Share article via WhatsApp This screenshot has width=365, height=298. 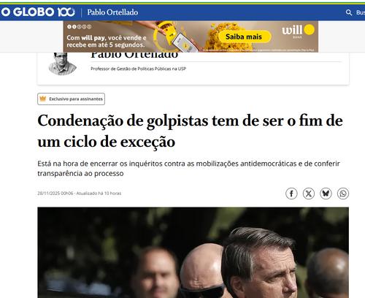click(343, 194)
